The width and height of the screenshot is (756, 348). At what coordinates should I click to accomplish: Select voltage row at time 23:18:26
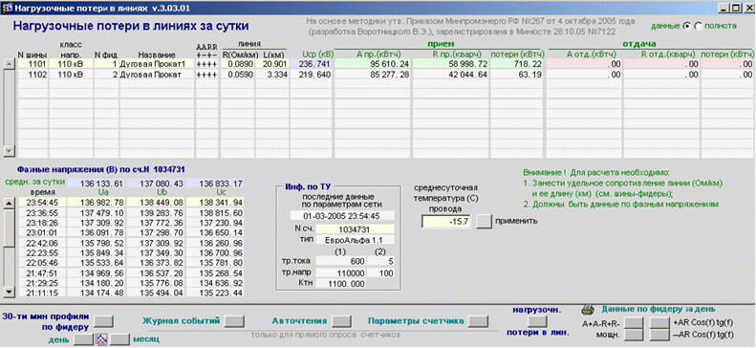131,222
